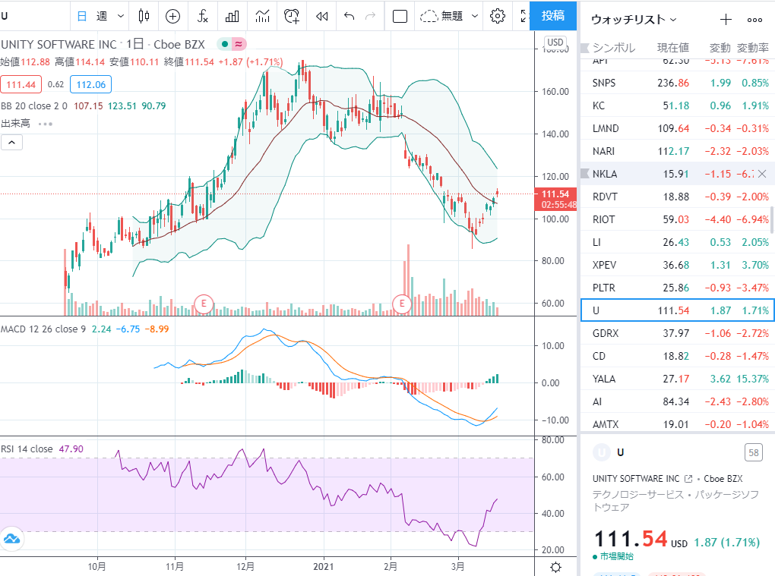Create an alert with the alarm clock icon
The width and height of the screenshot is (775, 576).
[x=292, y=16]
